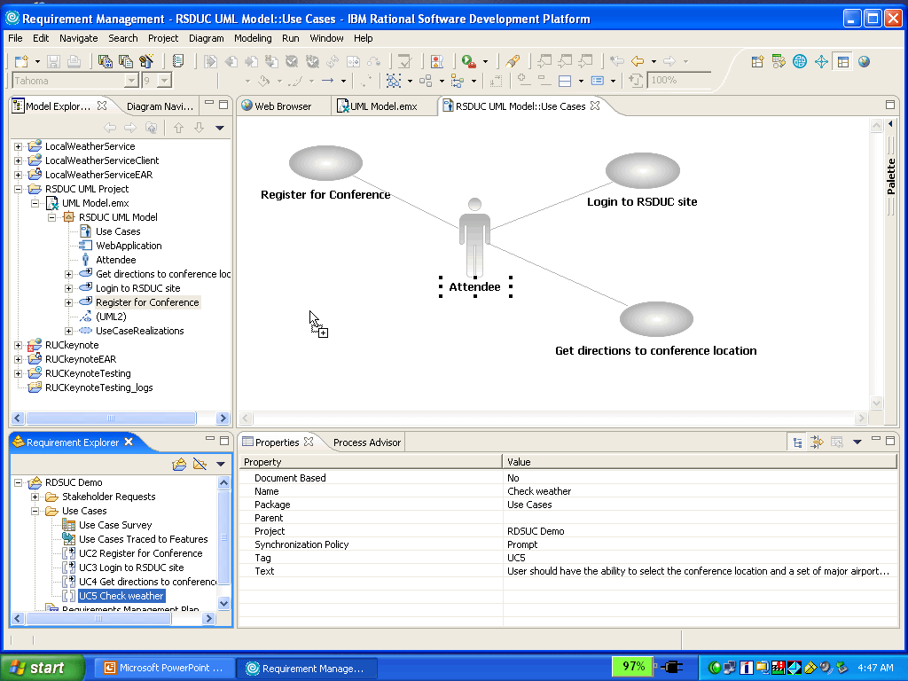This screenshot has height=681, width=908.
Task: Click Requirement Explorer scroll down arrow
Action: (224, 603)
